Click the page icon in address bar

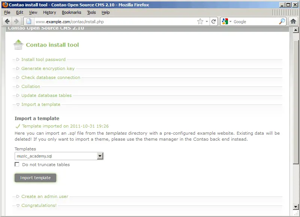coord(29,21)
